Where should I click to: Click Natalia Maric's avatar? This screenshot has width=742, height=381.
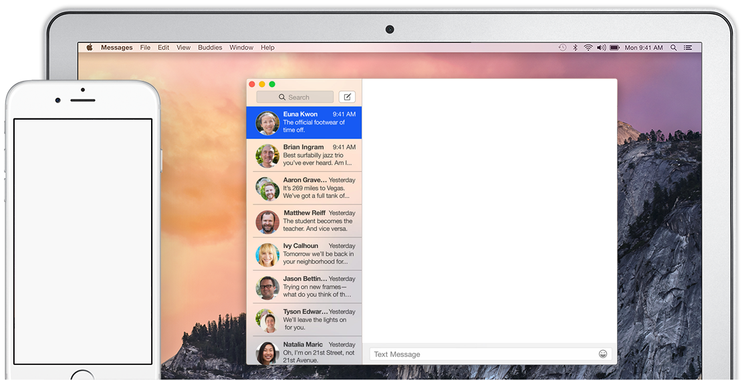coord(267,353)
